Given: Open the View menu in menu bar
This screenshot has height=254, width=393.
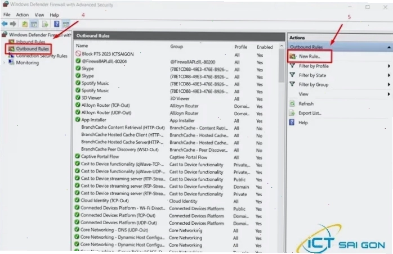Looking at the screenshot, I should point(39,15).
